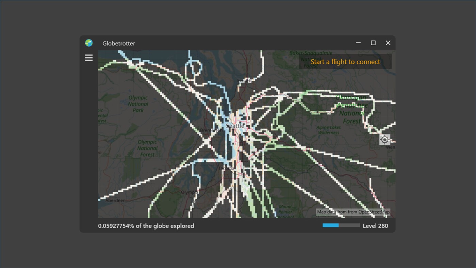Click the Globetrotter window title
476x268 pixels.
pyautogui.click(x=119, y=43)
